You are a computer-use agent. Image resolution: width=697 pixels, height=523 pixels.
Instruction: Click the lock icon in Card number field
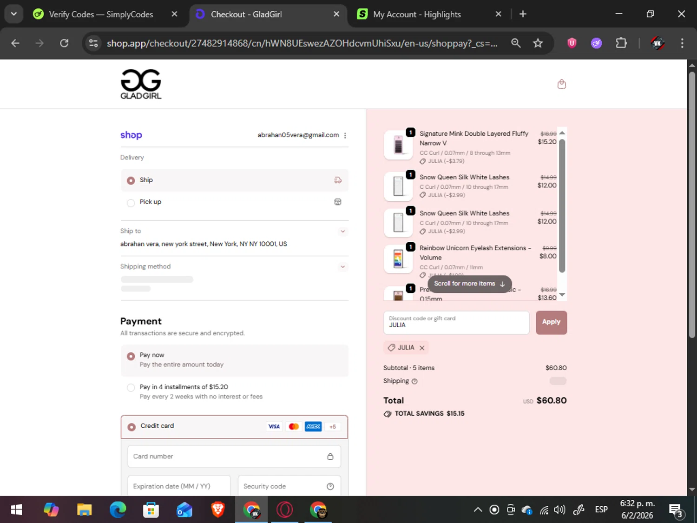[x=330, y=457]
